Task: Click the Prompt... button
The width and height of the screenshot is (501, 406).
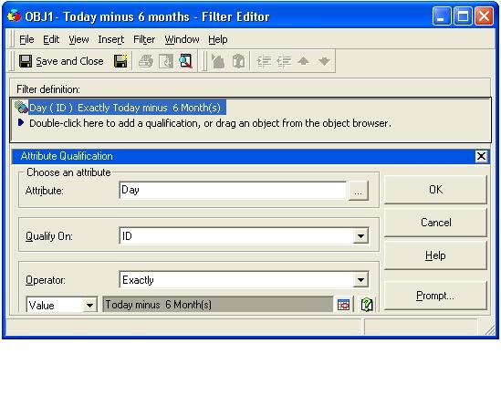Action: pyautogui.click(x=435, y=296)
